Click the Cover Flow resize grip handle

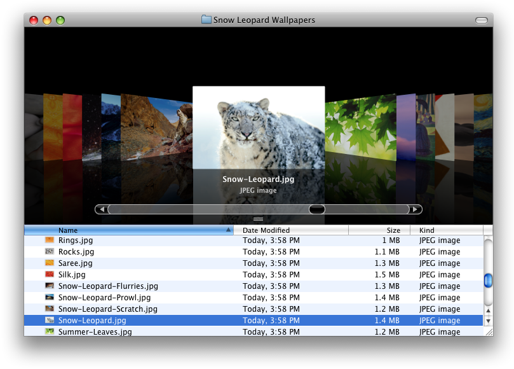pos(259,219)
